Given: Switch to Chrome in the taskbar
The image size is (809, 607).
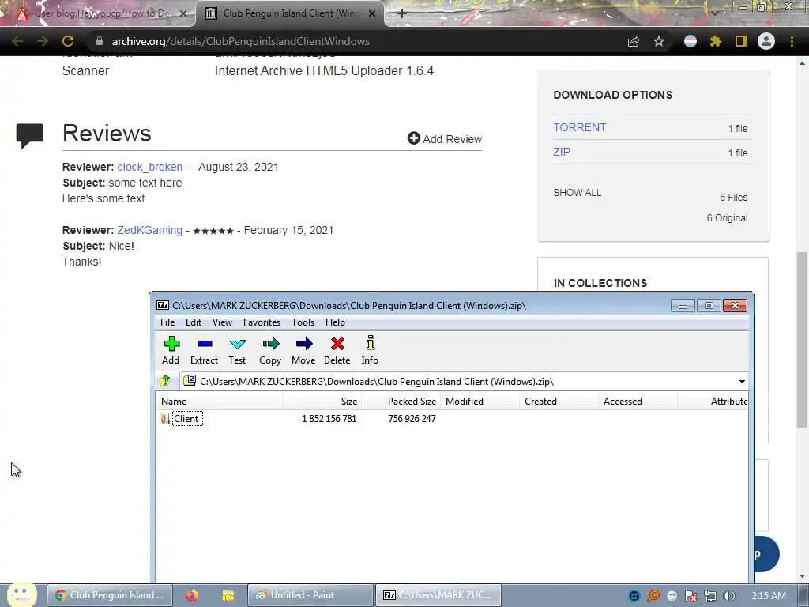Looking at the screenshot, I should click(110, 595).
